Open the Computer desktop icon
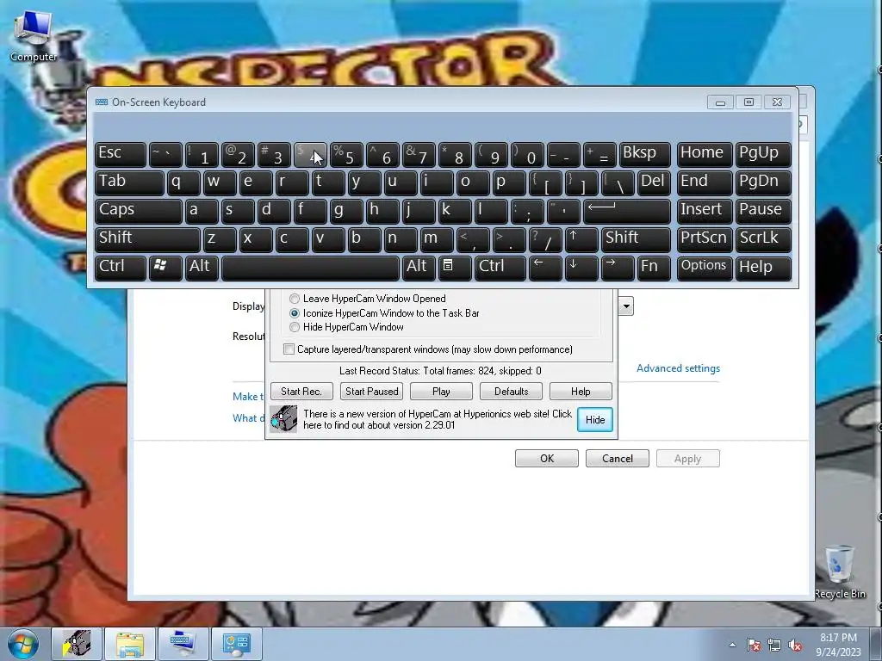 click(34, 36)
